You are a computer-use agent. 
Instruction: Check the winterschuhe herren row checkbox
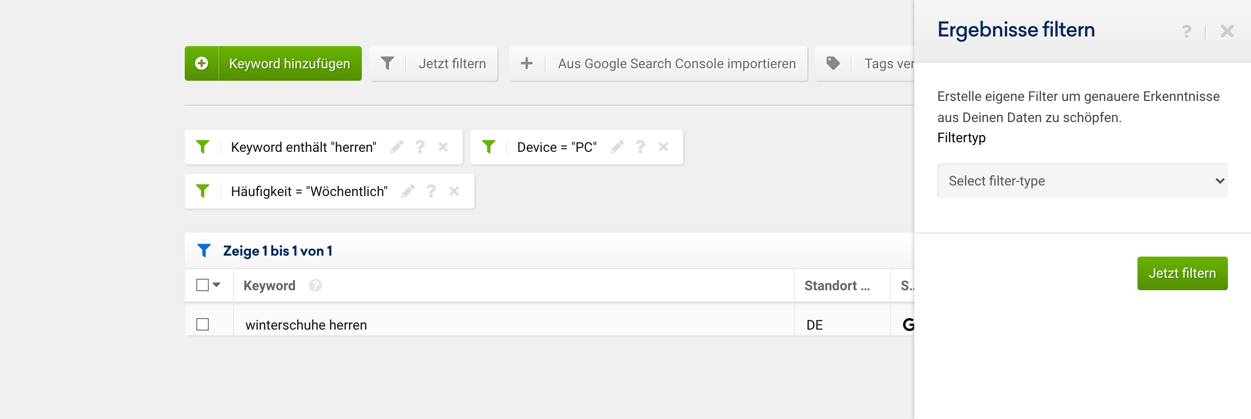point(203,324)
